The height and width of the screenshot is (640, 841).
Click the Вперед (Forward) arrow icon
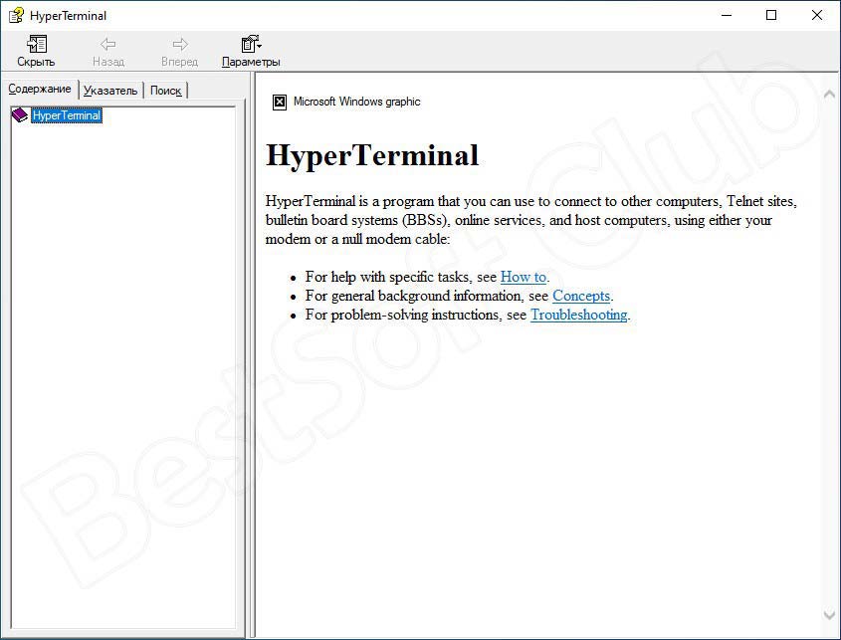pos(180,44)
